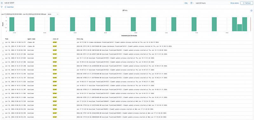The width and height of the screenshot is (254, 120).
Task: Click the plus icon beside Add filter
Action: point(5,7)
